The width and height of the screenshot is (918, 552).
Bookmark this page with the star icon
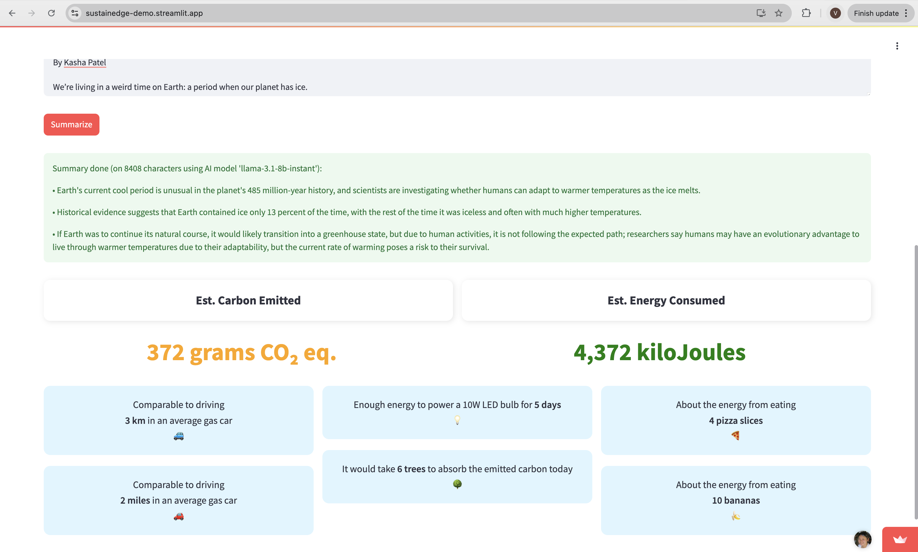(779, 13)
